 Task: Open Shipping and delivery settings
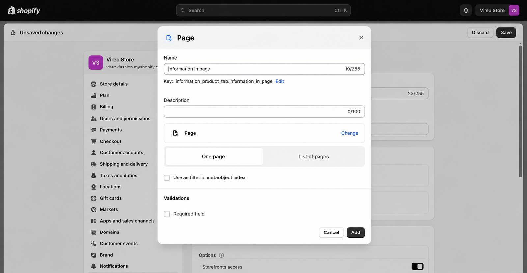pos(124,164)
